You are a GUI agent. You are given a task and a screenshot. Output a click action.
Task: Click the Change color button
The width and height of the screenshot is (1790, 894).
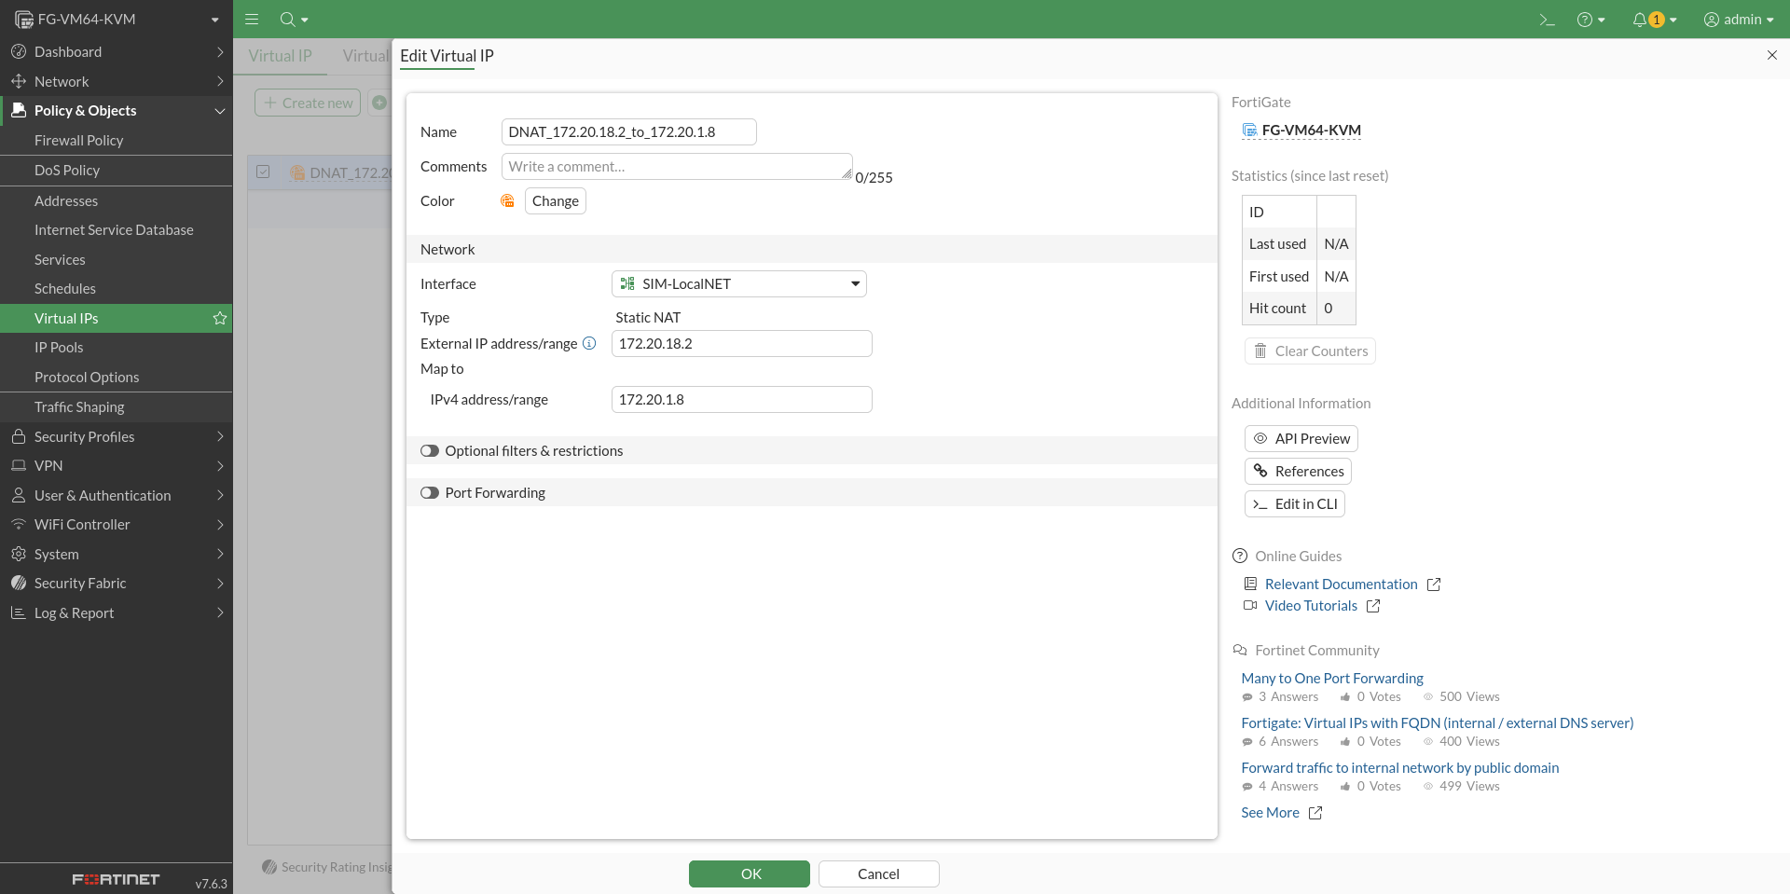tap(556, 200)
